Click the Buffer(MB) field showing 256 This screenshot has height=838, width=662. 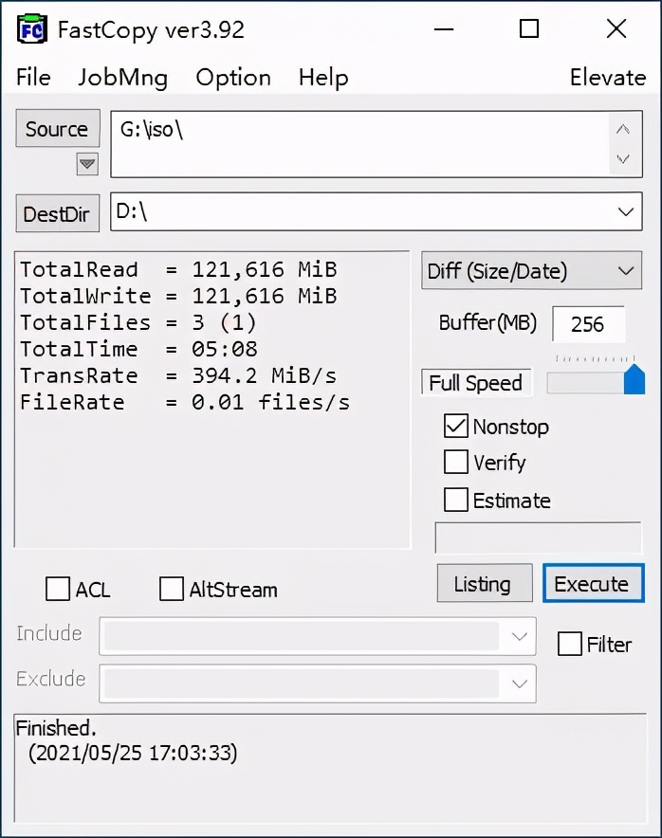tap(588, 324)
